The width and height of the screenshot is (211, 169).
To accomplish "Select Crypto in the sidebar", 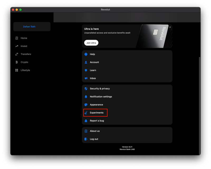I will (32, 62).
